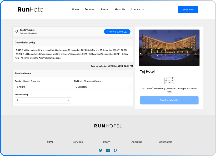Click the Extra bedding label
This screenshot has height=156, width=216.
21,95
